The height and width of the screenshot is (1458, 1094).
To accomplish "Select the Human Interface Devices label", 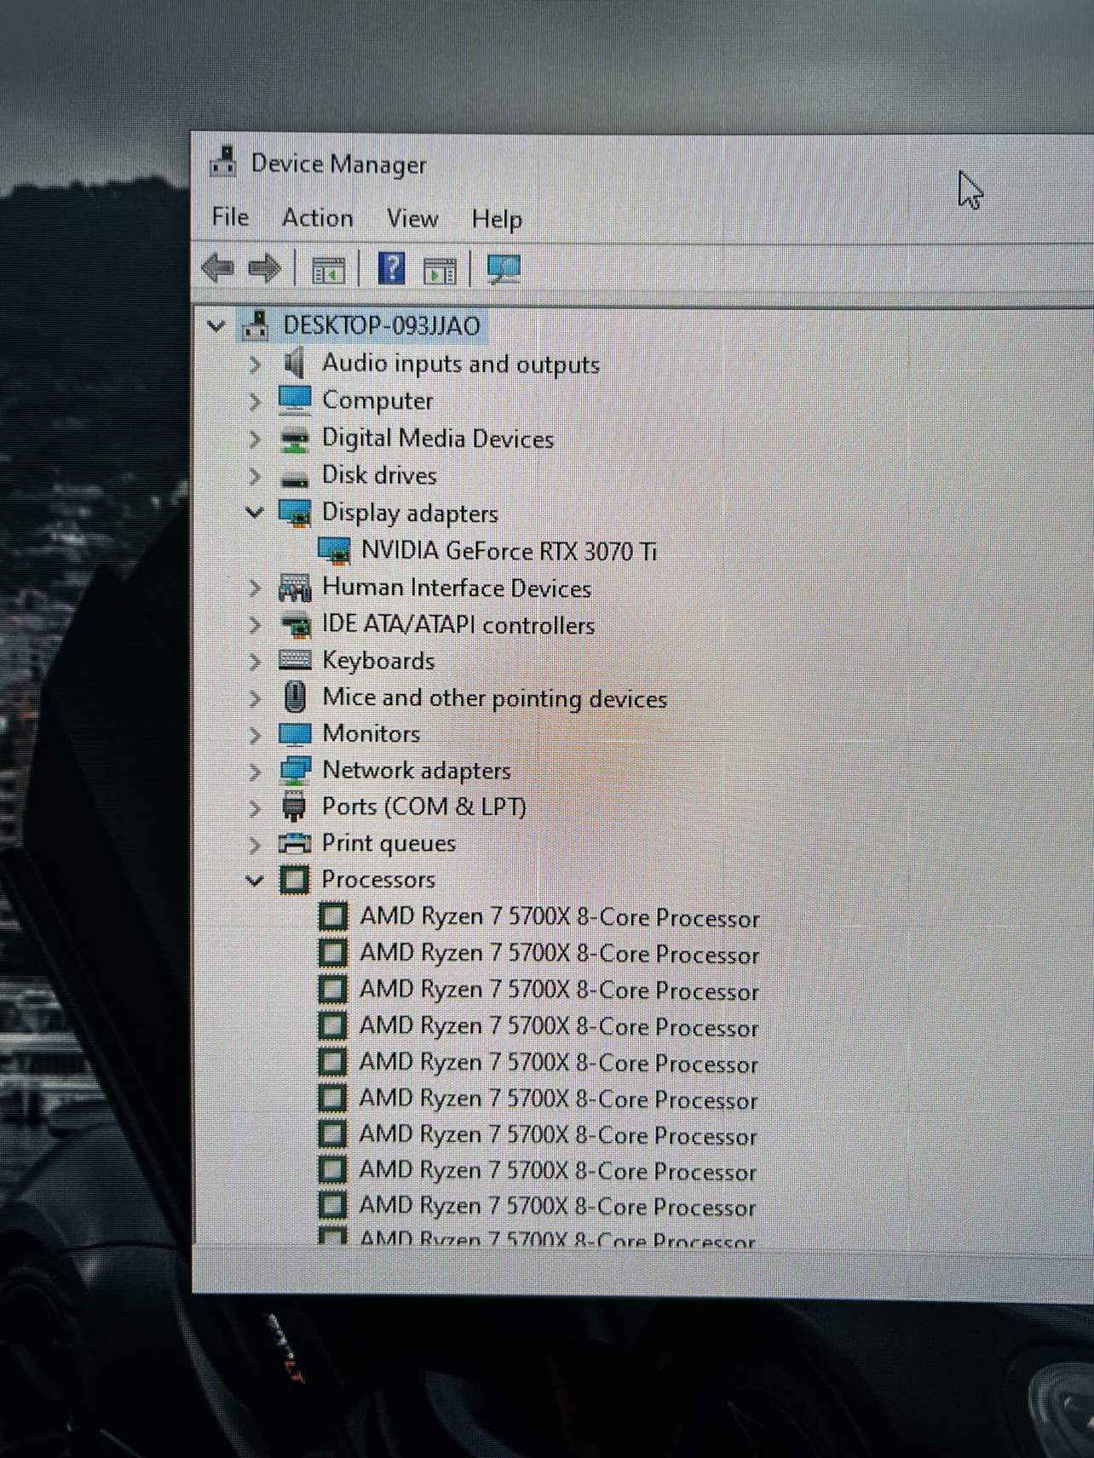I will 457,588.
